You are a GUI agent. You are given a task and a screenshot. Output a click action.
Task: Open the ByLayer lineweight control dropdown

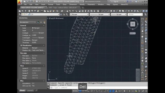[x=119, y=14]
